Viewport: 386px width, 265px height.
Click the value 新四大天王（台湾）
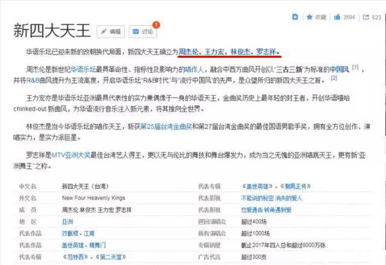click(85, 186)
